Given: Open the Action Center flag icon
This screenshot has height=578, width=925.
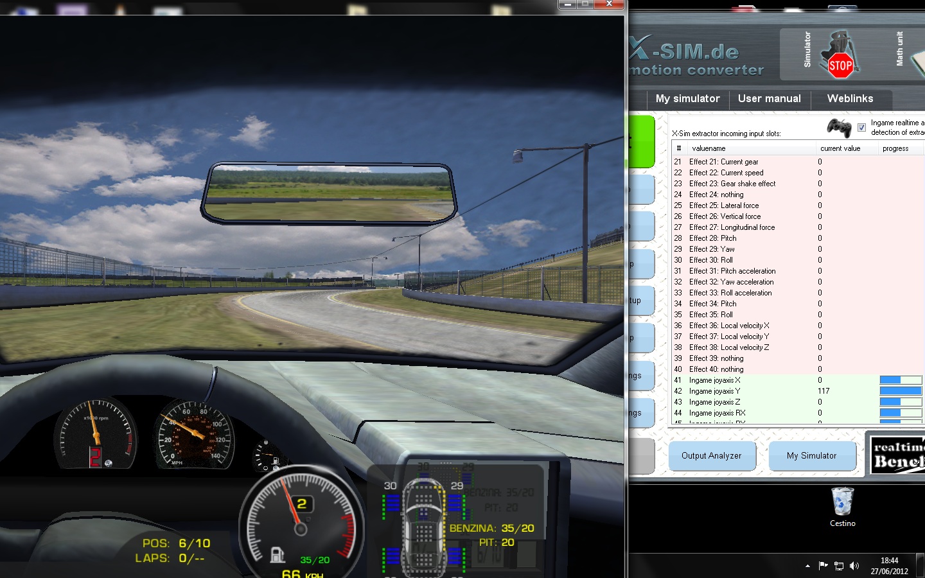Looking at the screenshot, I should tap(824, 566).
